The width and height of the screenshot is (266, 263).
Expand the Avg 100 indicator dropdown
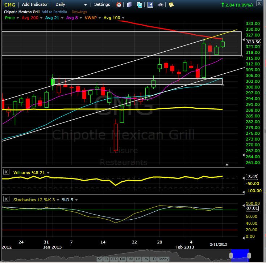123,18
